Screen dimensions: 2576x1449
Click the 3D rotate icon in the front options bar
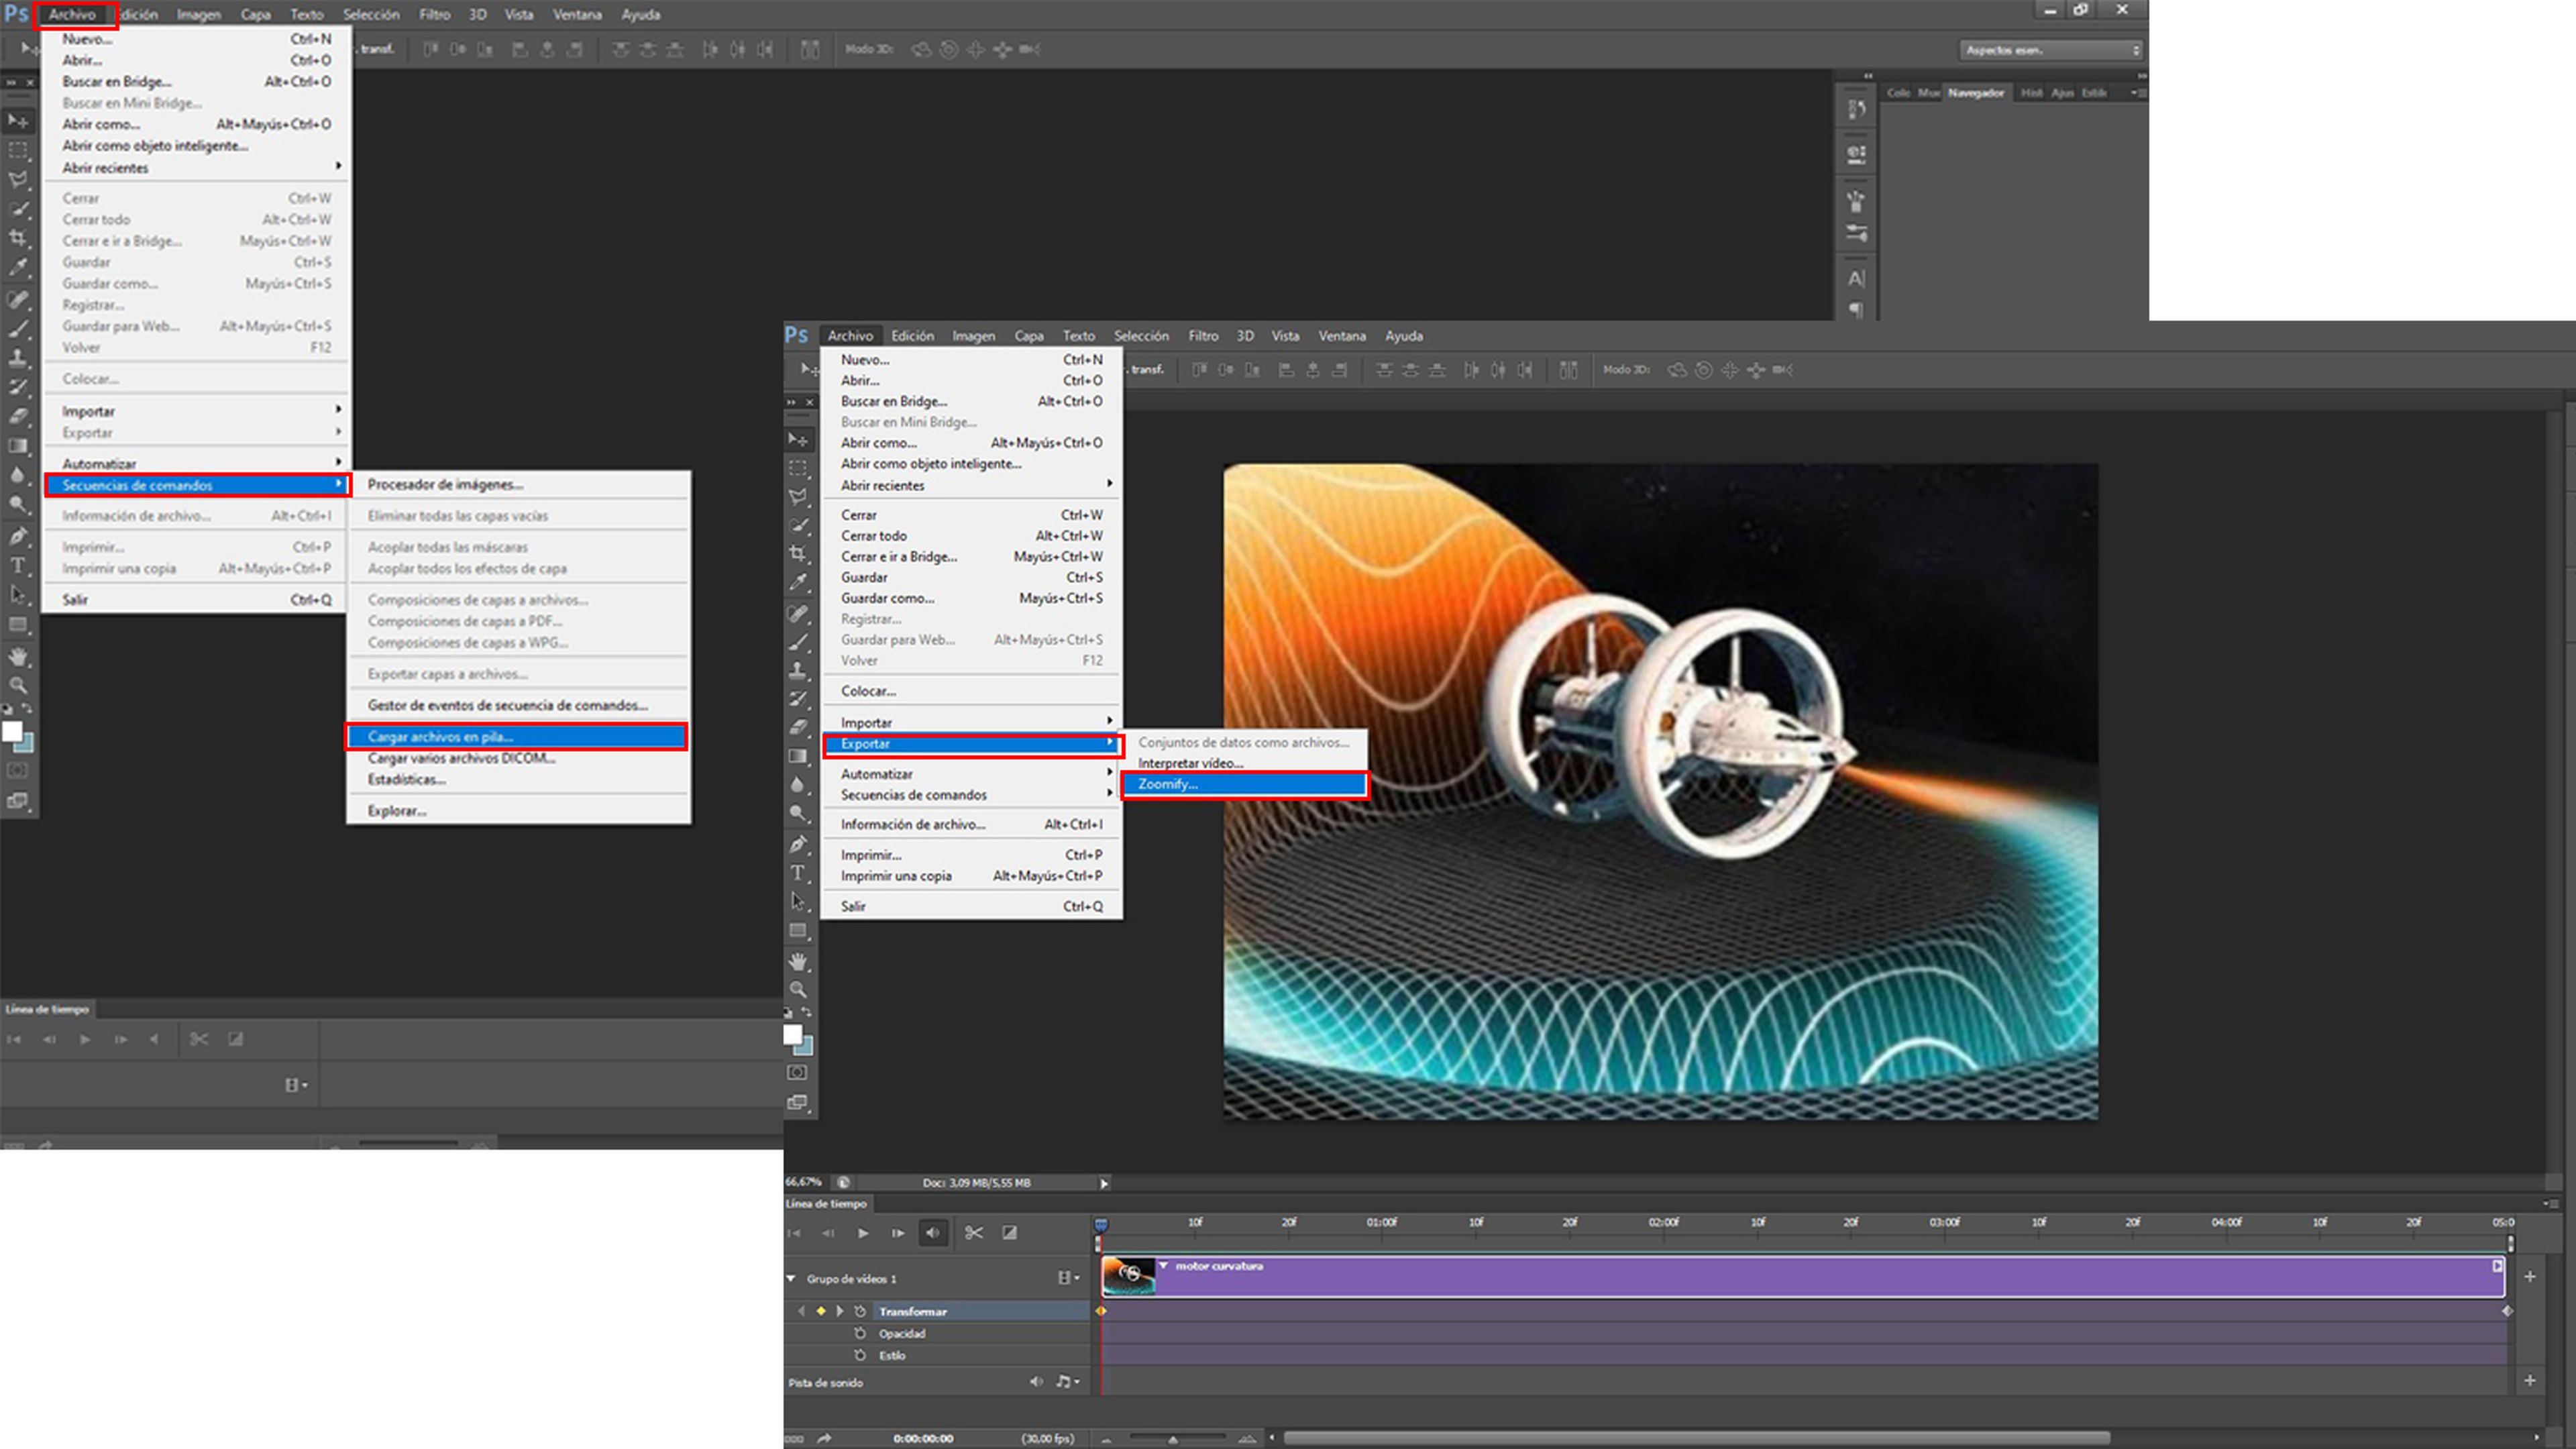1677,370
